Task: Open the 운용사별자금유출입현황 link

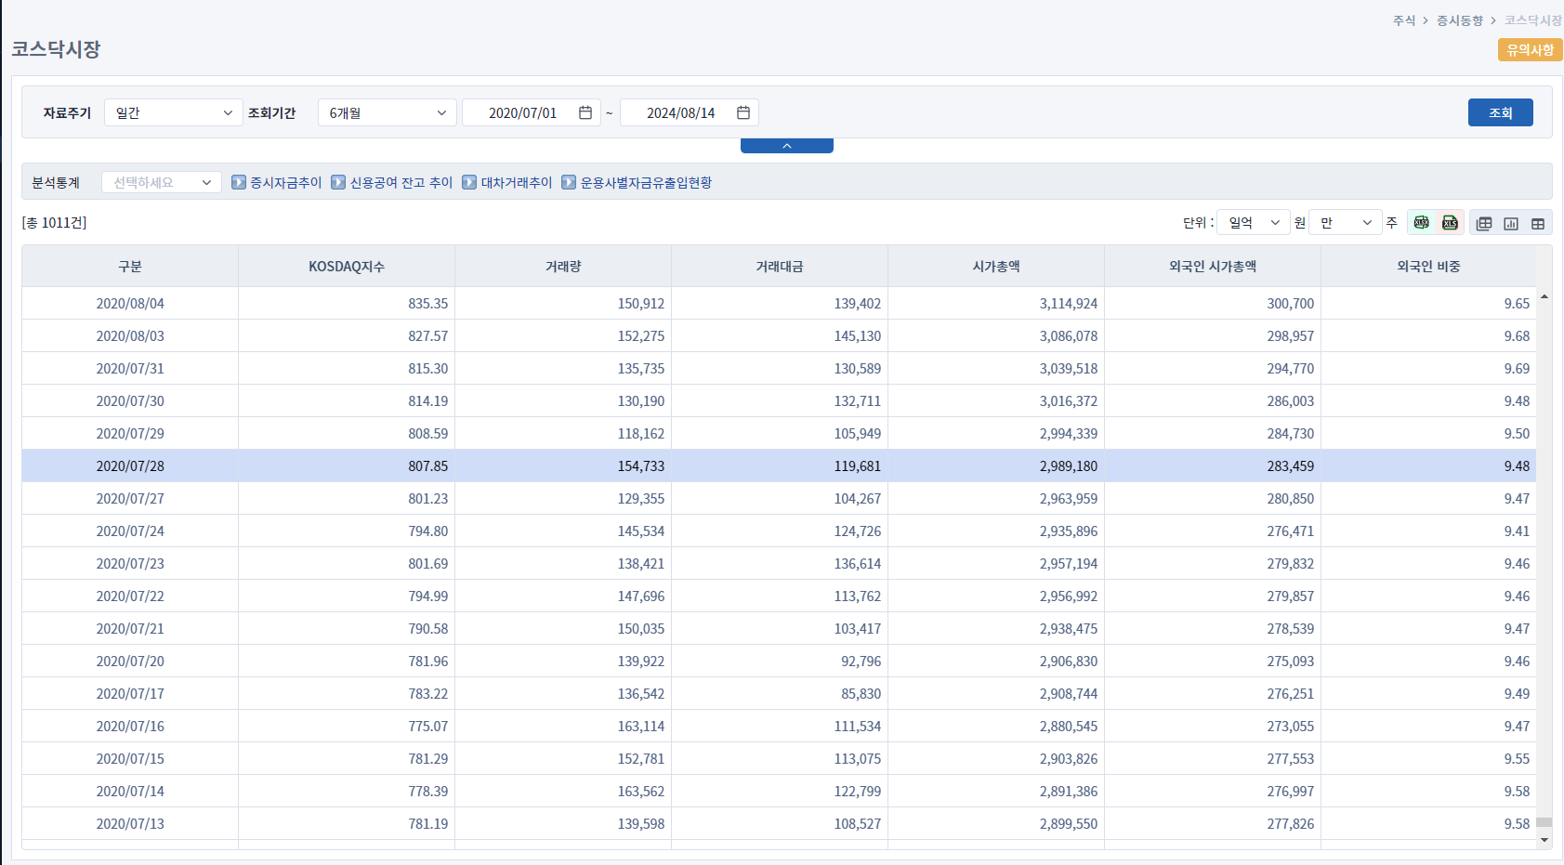Action: pyautogui.click(x=646, y=182)
